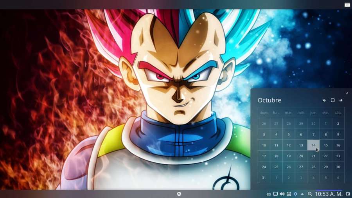
Task: Click the Bluetooth tray icon
Action: tap(296, 194)
